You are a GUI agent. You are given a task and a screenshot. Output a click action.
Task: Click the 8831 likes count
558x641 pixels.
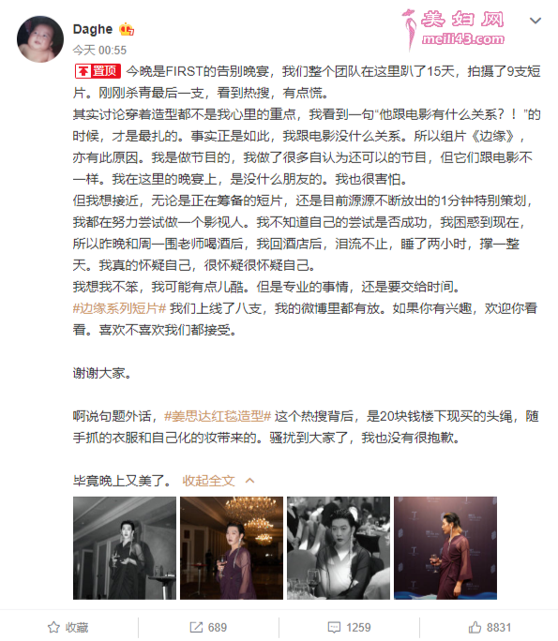tap(499, 628)
